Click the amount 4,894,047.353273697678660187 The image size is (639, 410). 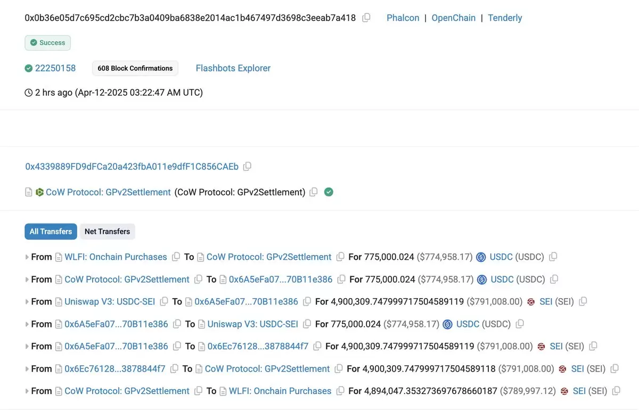point(430,391)
